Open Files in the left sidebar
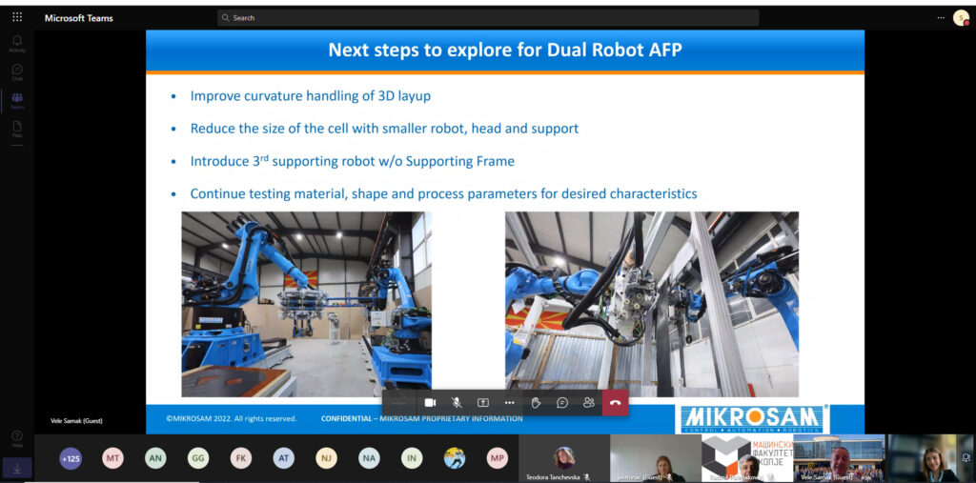The image size is (976, 483). 17,128
